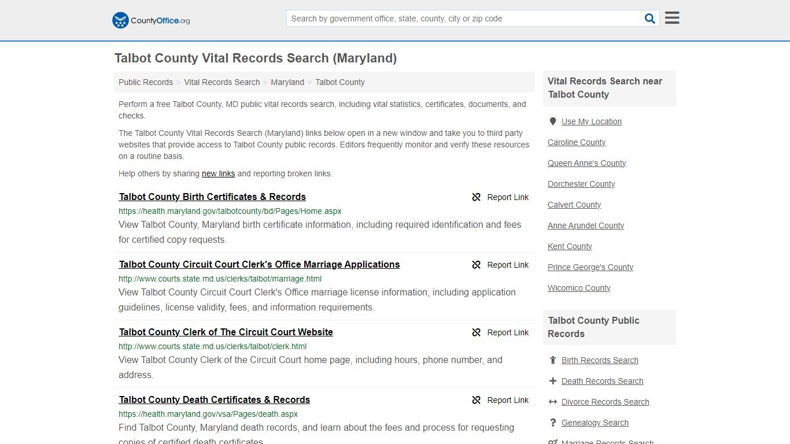Image resolution: width=790 pixels, height=444 pixels.
Task: Open Talbot County breadcrumb
Action: click(340, 82)
